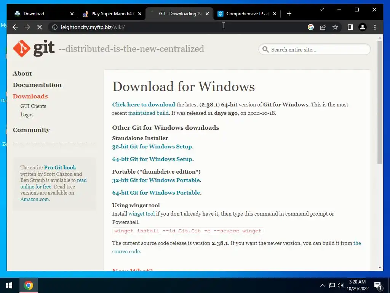Open the Chrome profile avatar
The height and width of the screenshot is (293, 390).
363,27
